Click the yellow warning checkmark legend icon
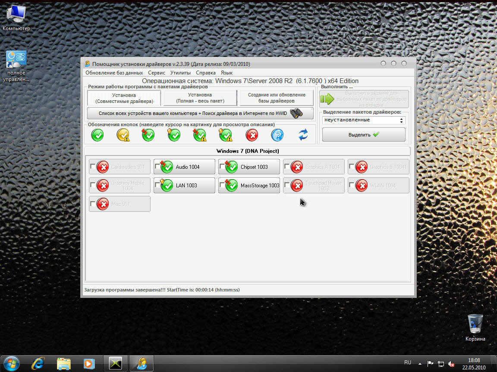 pos(123,135)
